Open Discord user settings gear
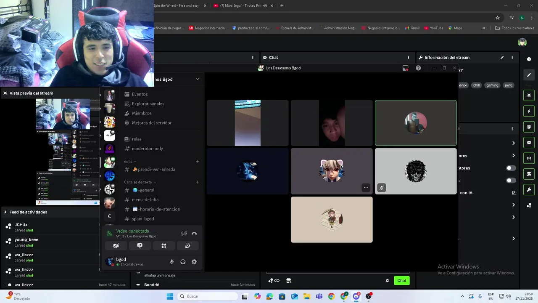Image resolution: width=538 pixels, height=303 pixels. [194, 262]
